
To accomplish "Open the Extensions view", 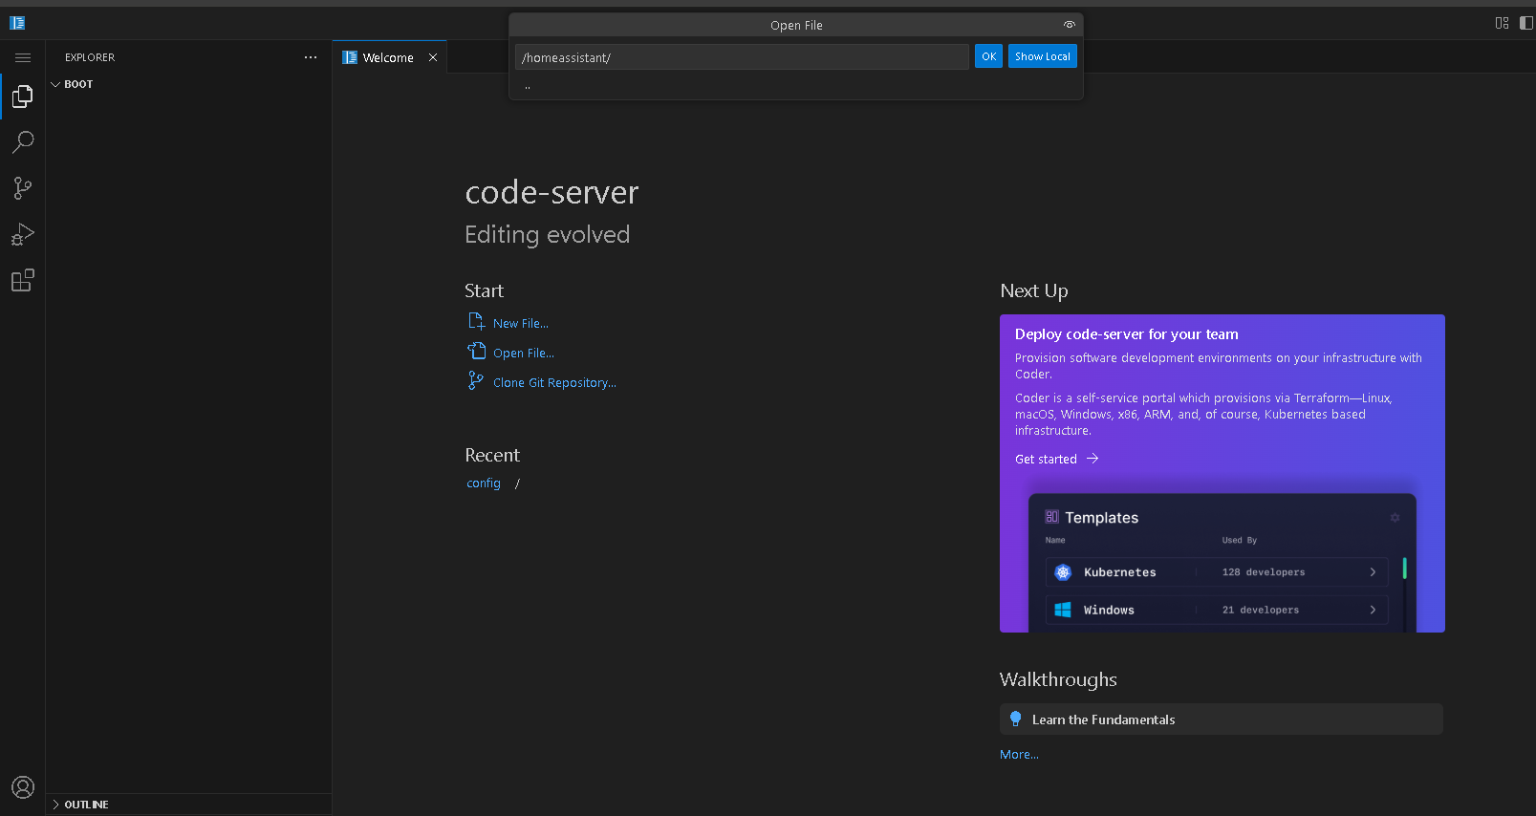I will pyautogui.click(x=22, y=280).
